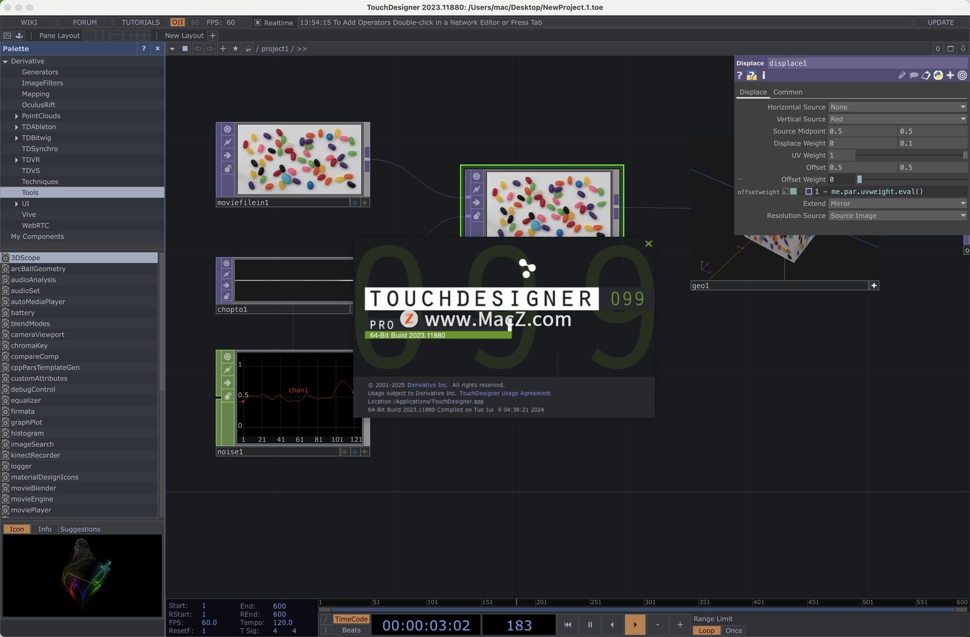The image size is (970, 637).
Task: Open the TUTORIALS menu
Action: [140, 22]
